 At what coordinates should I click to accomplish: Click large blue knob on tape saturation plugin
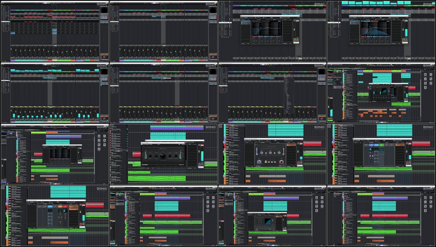pyautogui.click(x=259, y=162)
